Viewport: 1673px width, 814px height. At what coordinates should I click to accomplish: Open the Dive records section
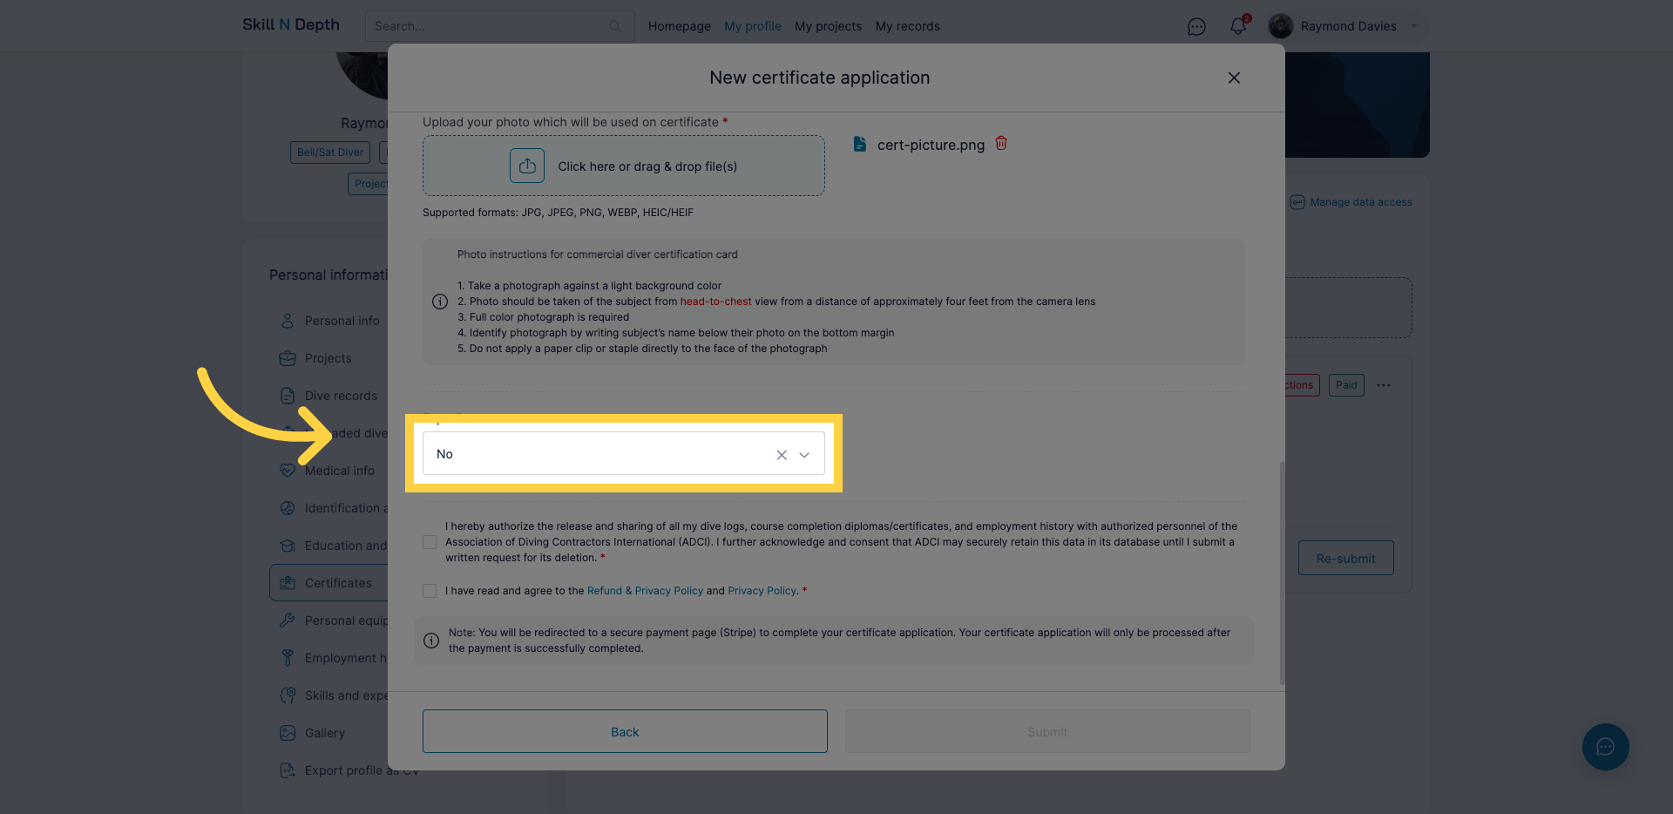[x=340, y=395]
